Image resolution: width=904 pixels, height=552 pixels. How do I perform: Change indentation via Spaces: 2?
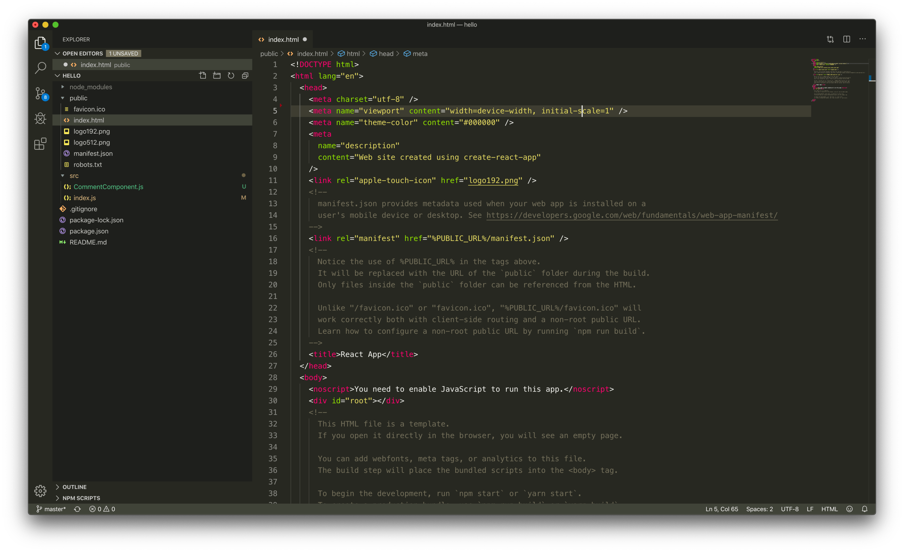point(759,509)
